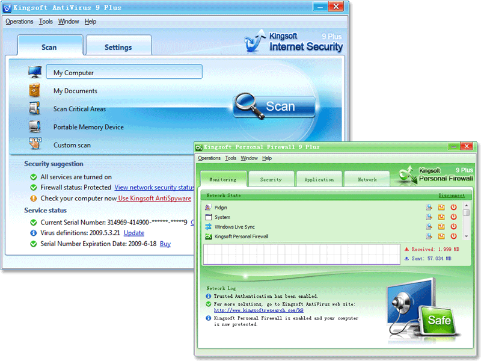
Task: Click Update link beside virus definitions
Action: tap(134, 233)
